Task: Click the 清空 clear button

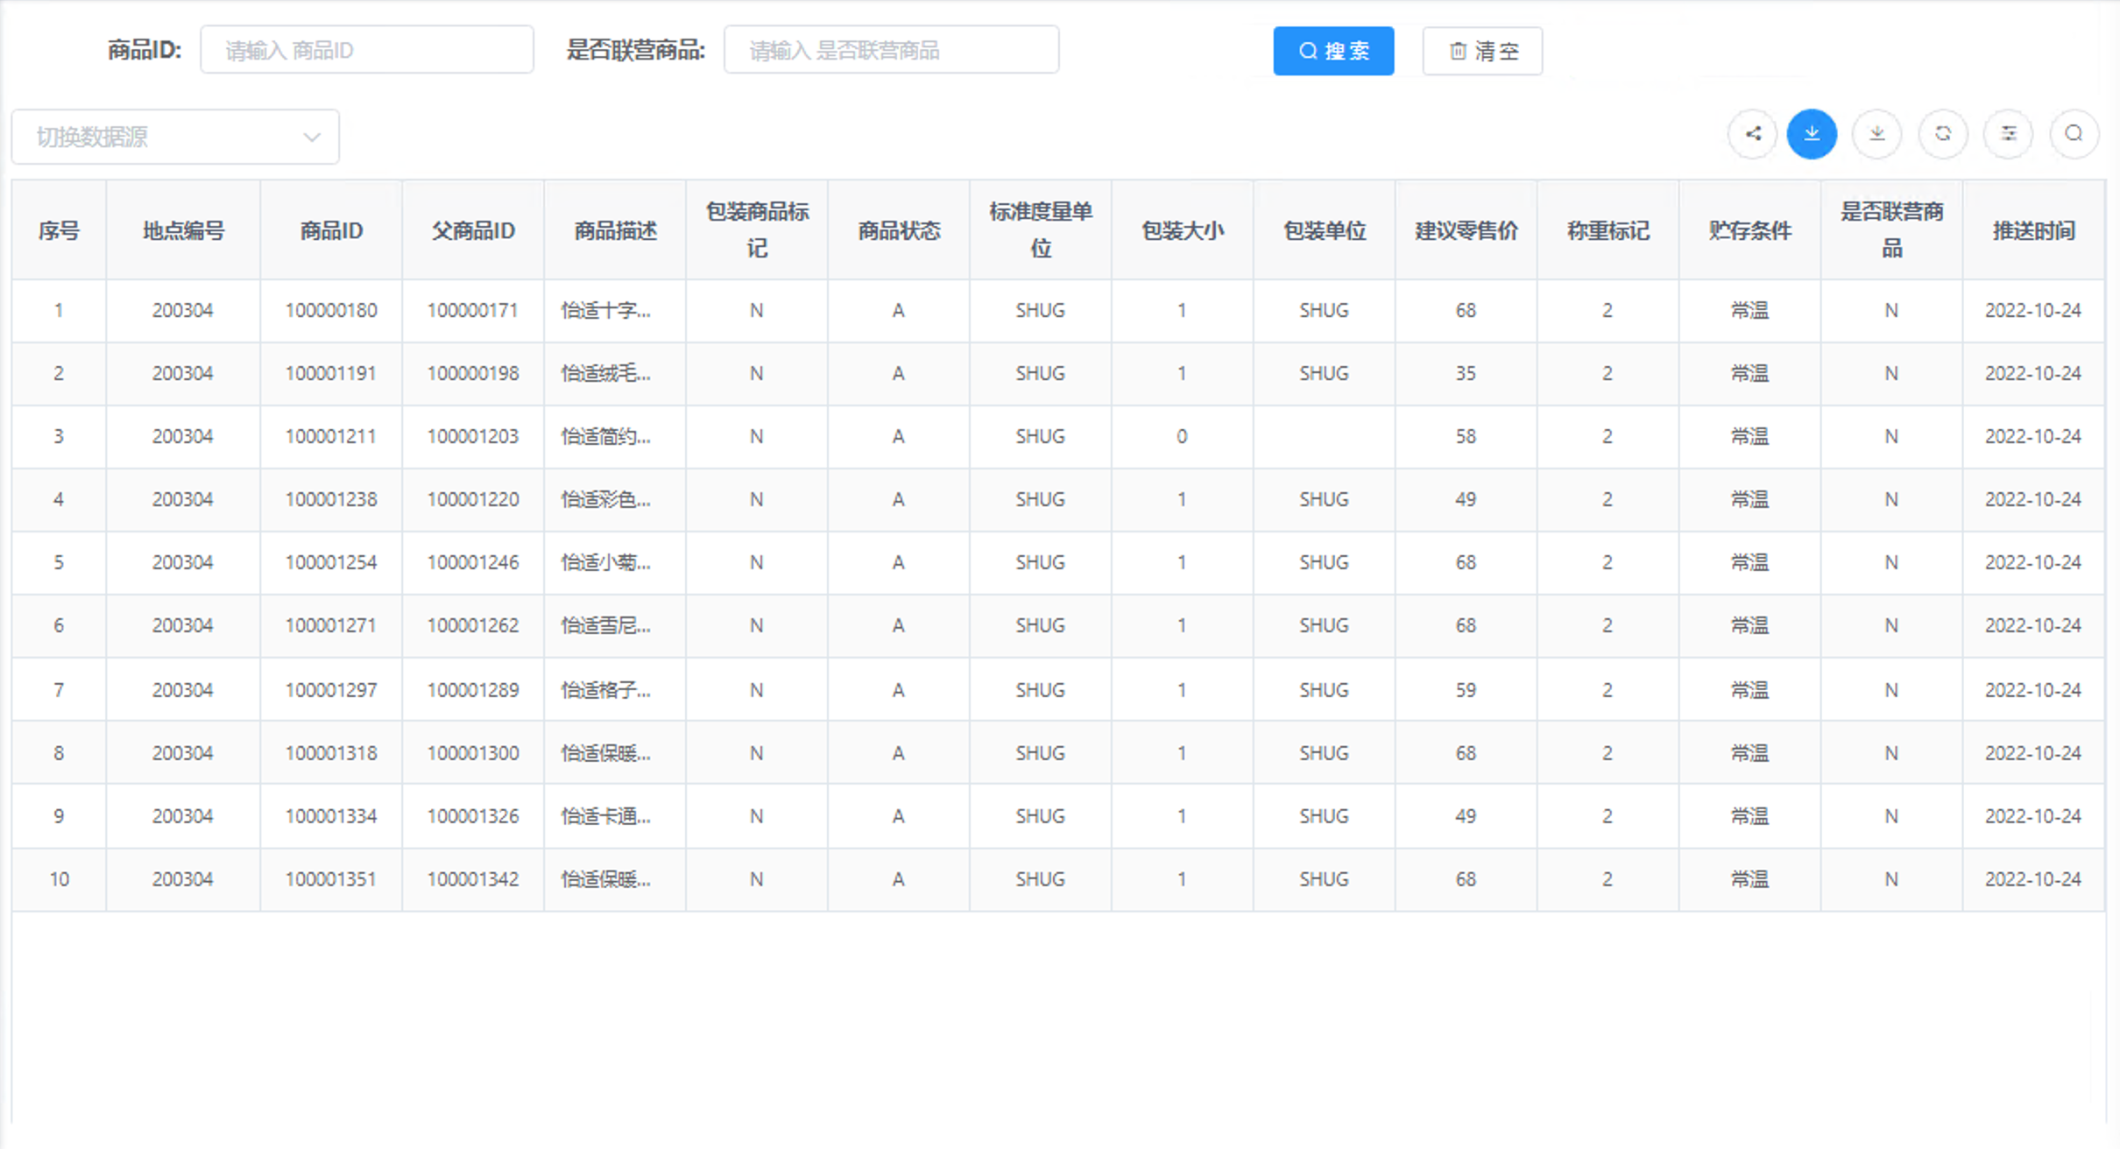Action: [1482, 51]
